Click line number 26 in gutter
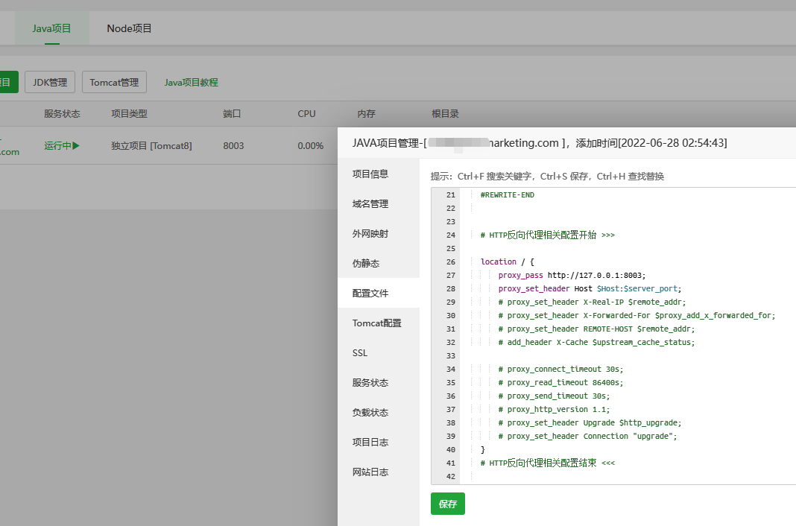Image resolution: width=796 pixels, height=526 pixels. [x=451, y=262]
